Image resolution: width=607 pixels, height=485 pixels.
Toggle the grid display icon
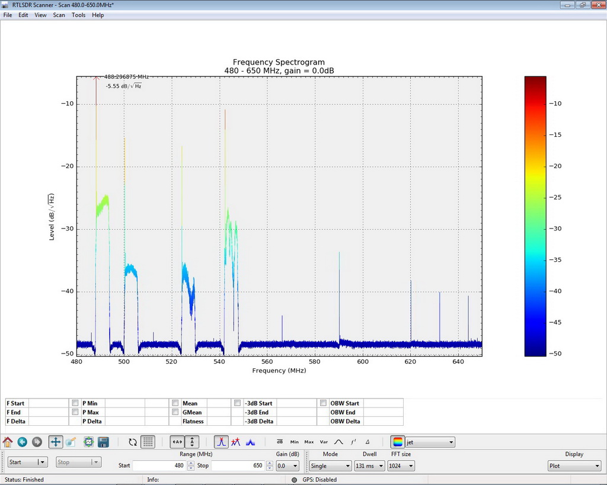point(148,442)
